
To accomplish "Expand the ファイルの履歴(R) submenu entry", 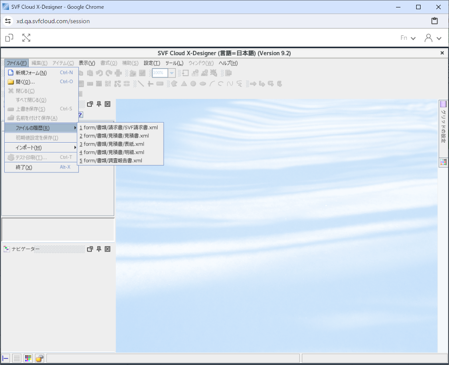I will pos(42,128).
